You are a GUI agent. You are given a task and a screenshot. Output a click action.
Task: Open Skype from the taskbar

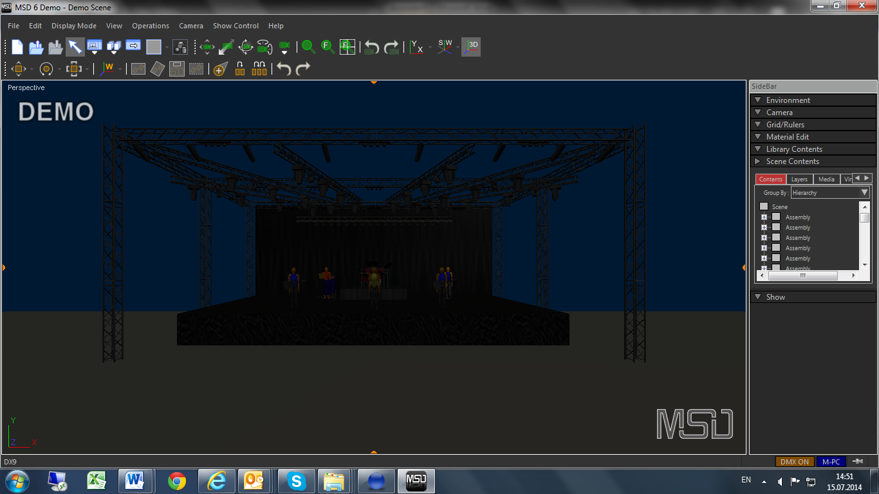[296, 481]
